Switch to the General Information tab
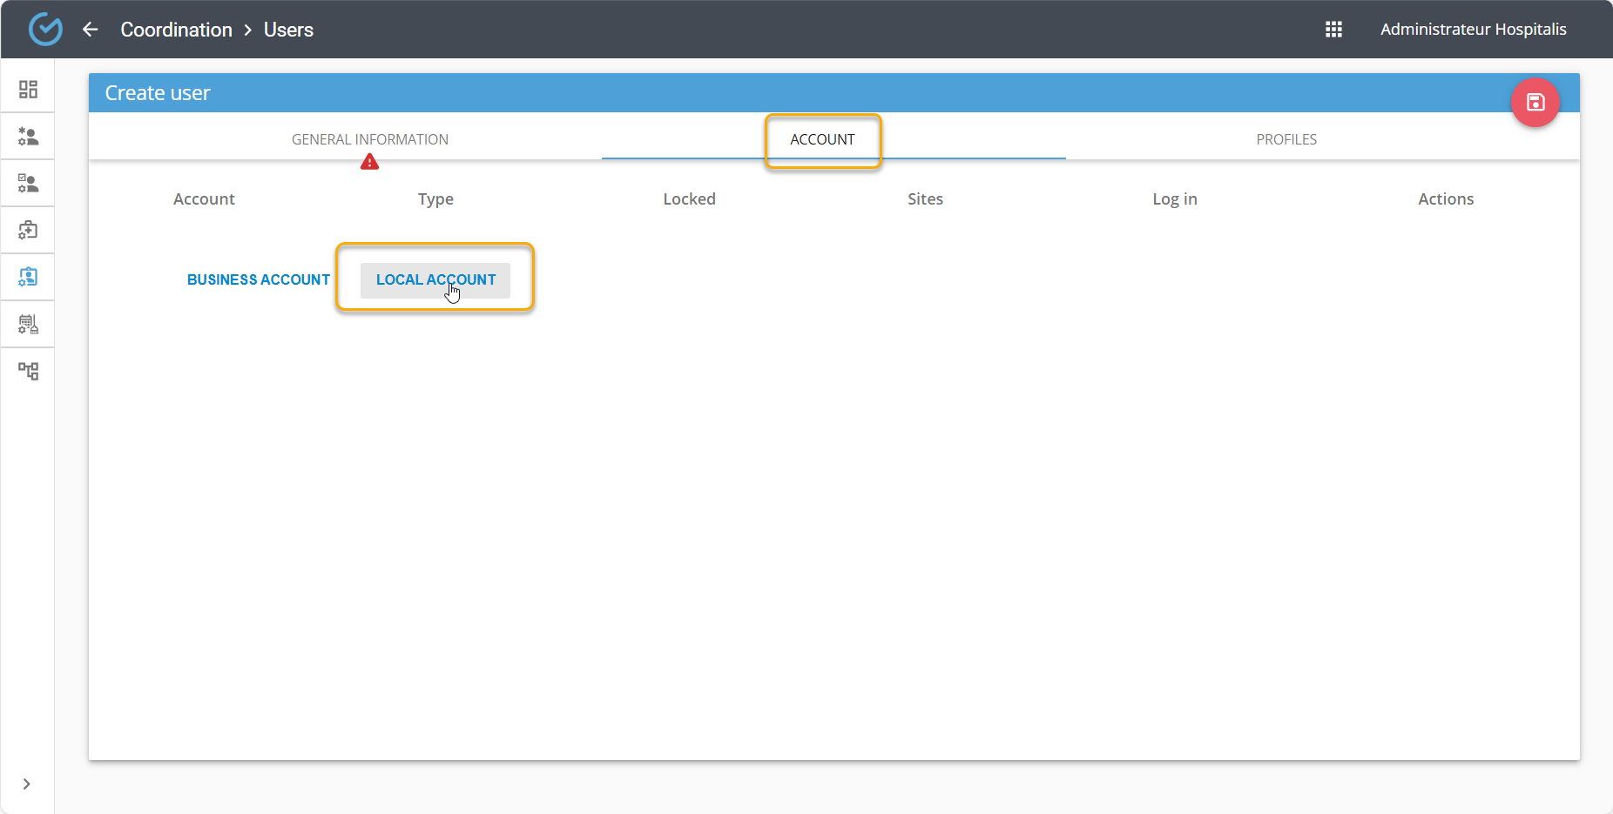The width and height of the screenshot is (1613, 814). pos(369,139)
